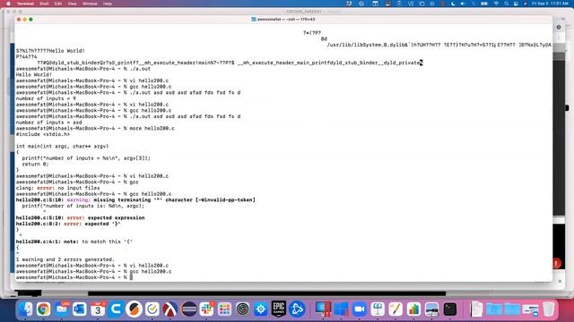
Task: Click the 'more hello200.c' command line
Action: pos(95,128)
